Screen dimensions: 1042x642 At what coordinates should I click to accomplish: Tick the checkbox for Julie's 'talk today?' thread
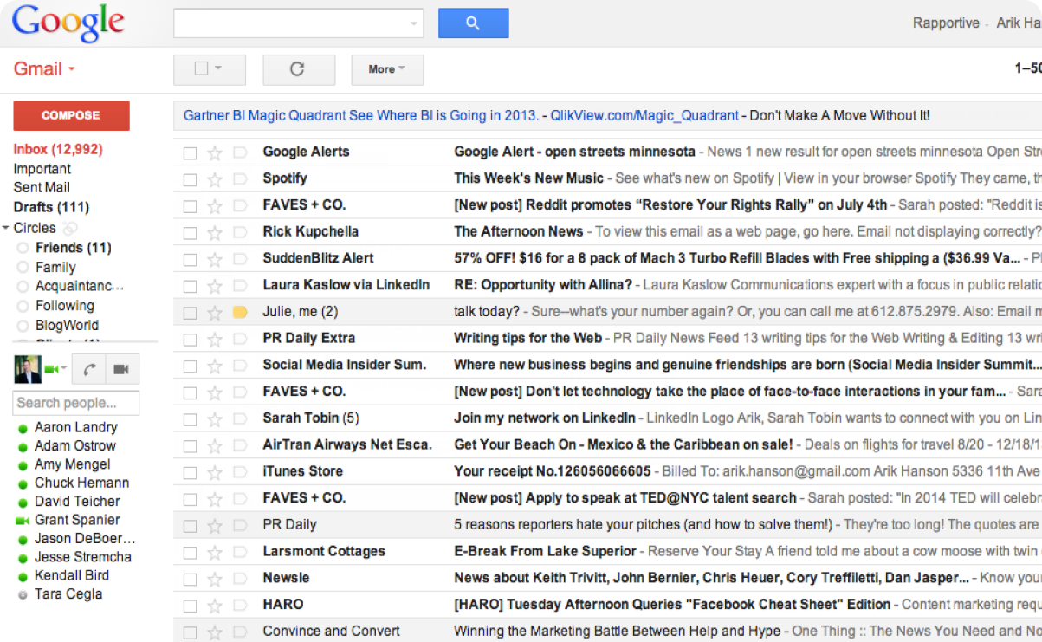click(190, 314)
